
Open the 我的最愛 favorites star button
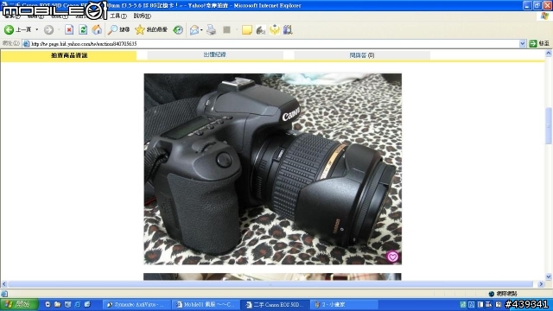tap(151, 30)
